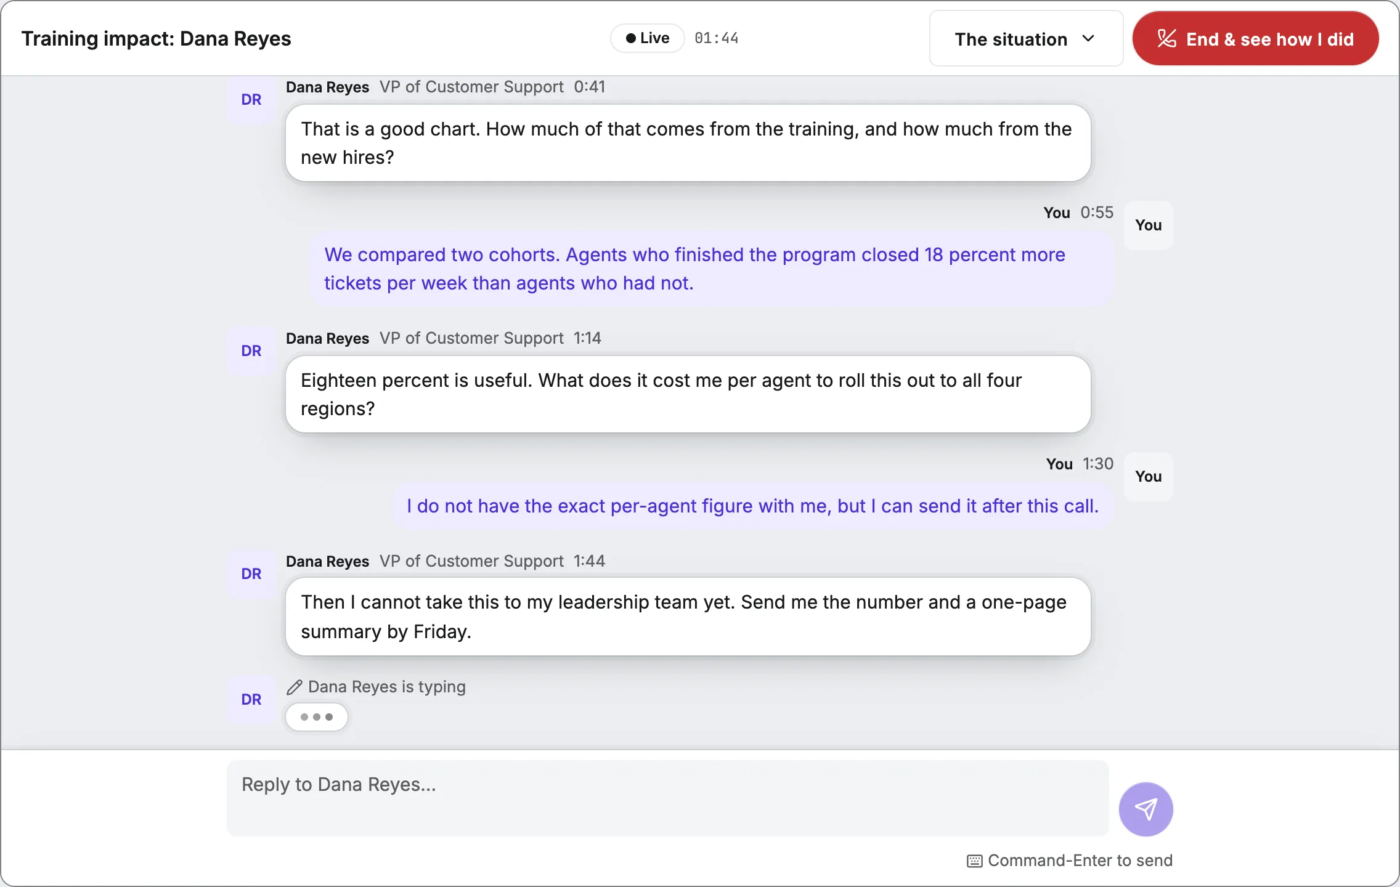Click the 0:55 timestamp
1400x887 pixels.
[x=1097, y=213]
